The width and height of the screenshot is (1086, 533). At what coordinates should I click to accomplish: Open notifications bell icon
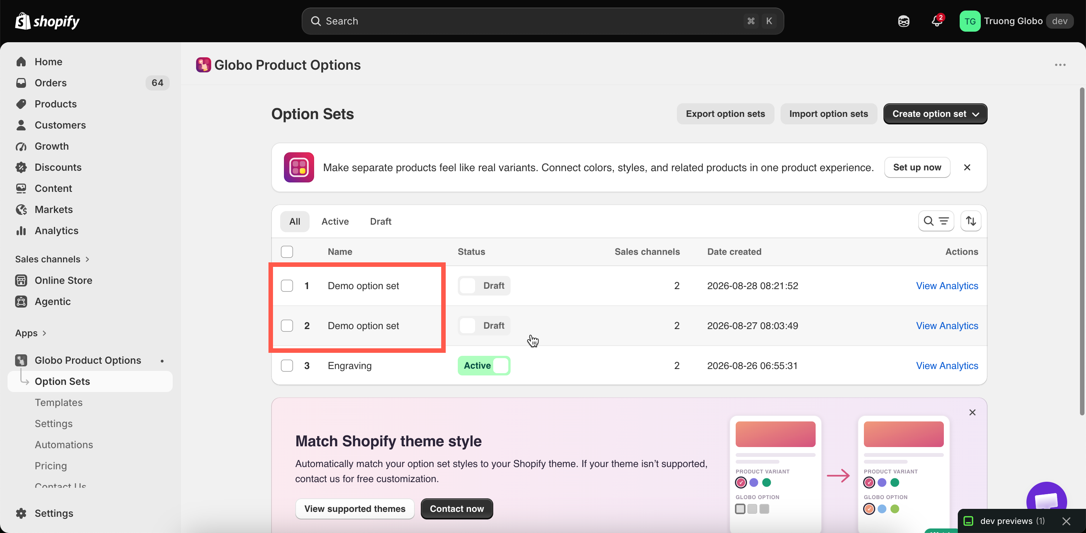pyautogui.click(x=937, y=21)
